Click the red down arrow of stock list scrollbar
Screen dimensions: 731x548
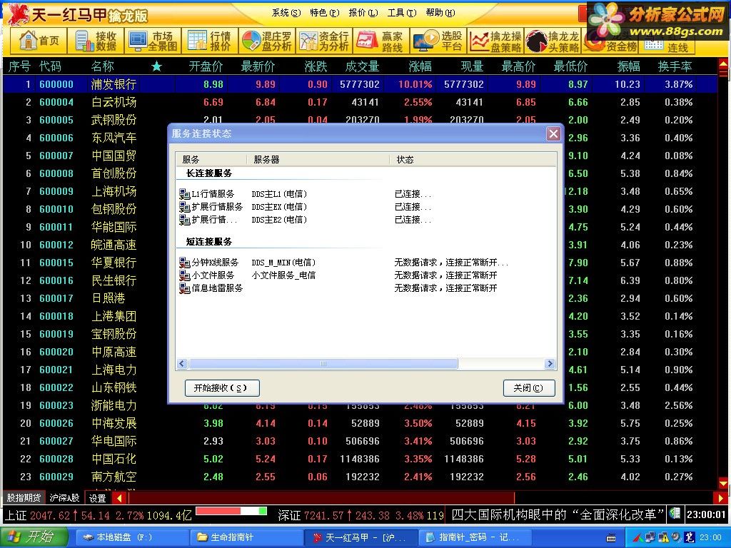point(724,484)
